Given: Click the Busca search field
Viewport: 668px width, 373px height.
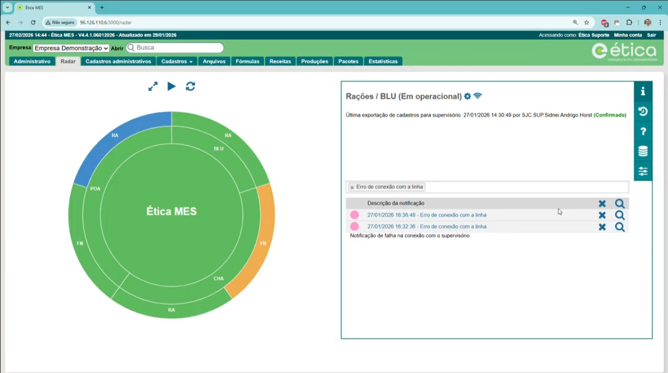Looking at the screenshot, I should click(x=175, y=48).
